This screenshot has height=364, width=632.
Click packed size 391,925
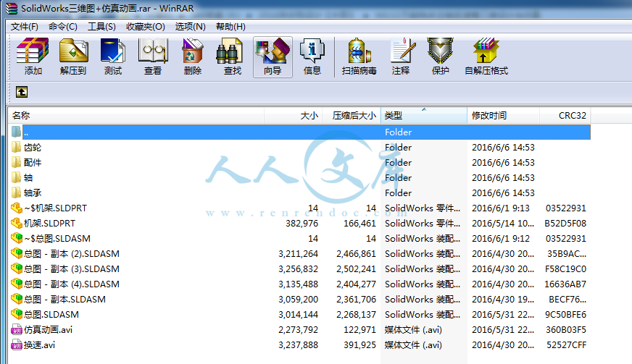coord(359,345)
